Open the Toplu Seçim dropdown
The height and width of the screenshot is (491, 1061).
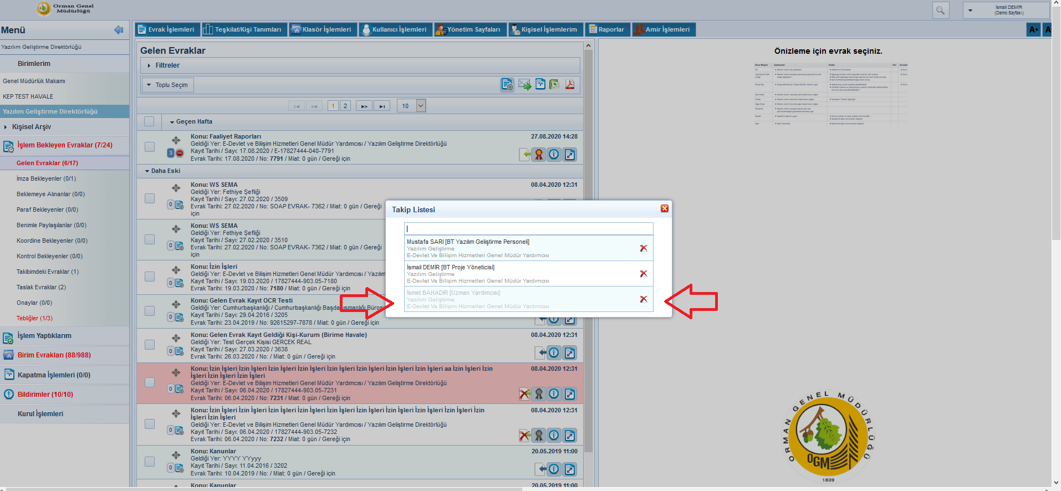coord(167,85)
